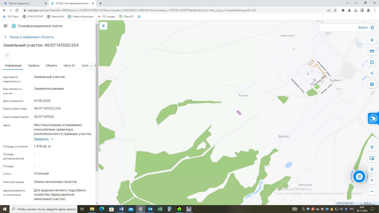
Task: Open the blue side assistant widget
Action: coord(373,118)
